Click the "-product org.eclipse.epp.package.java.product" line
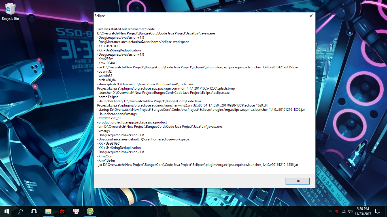The image size is (387, 217). (x=132, y=122)
